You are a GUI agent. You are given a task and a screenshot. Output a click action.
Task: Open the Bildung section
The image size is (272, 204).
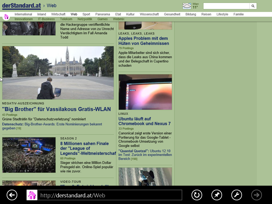point(191,14)
